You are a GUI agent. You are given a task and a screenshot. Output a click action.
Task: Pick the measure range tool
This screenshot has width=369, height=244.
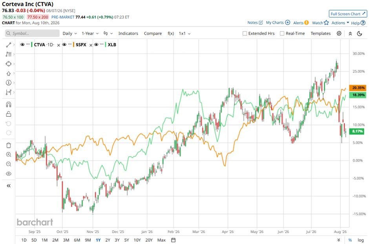point(9,92)
